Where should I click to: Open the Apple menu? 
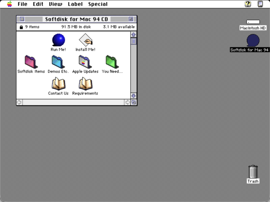pos(9,4)
